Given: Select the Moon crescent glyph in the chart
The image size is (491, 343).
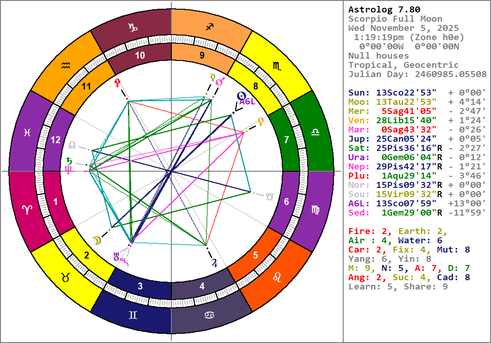Looking at the screenshot, I should pyautogui.click(x=96, y=240).
